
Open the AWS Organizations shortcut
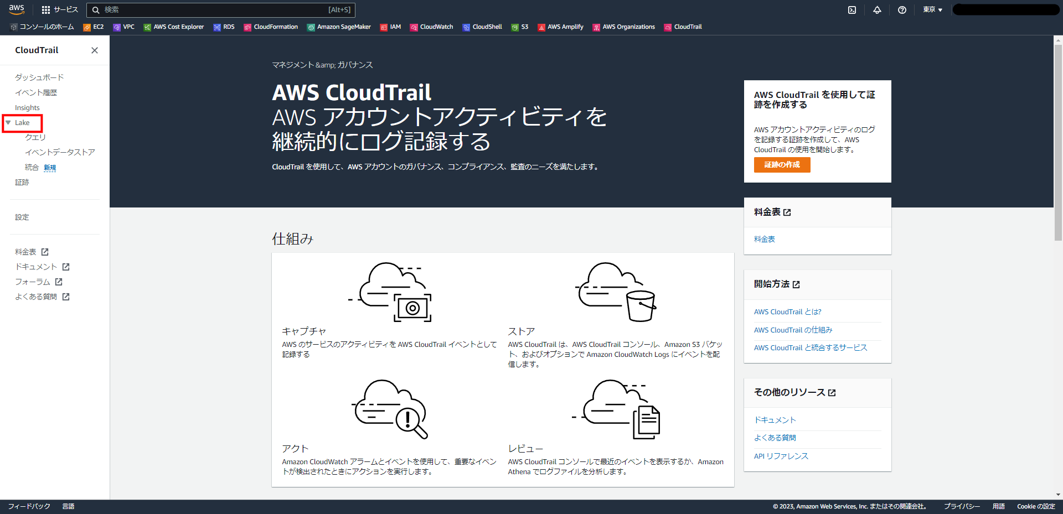[627, 27]
